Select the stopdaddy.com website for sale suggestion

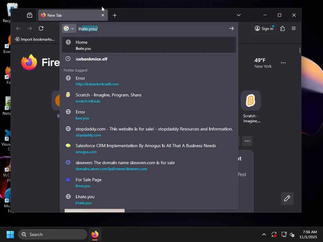(x=149, y=132)
